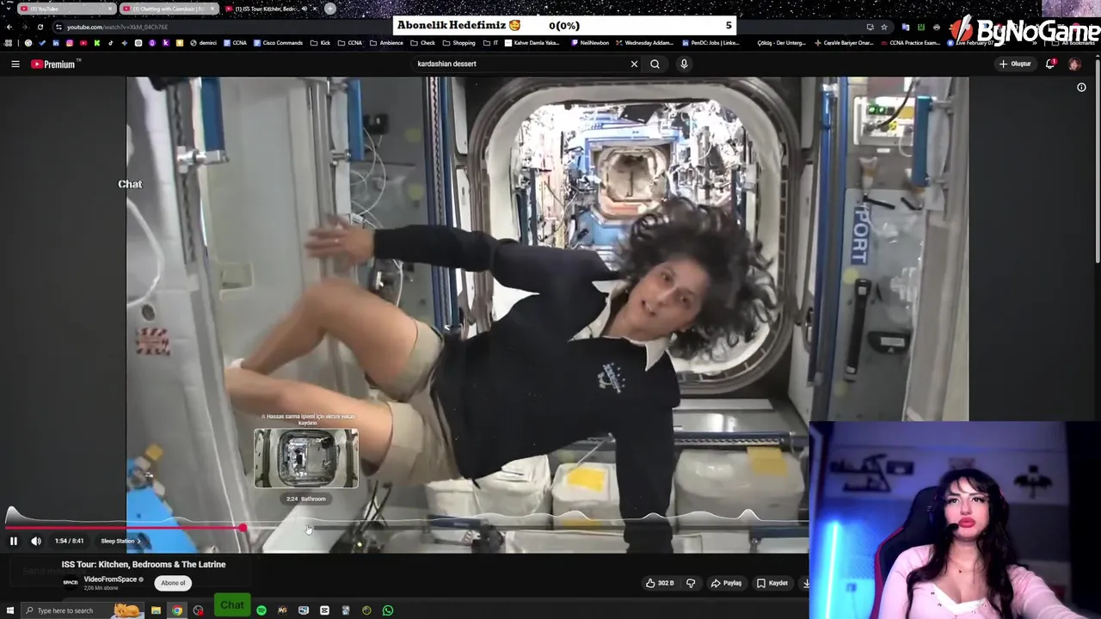Click the video title ISS Tour text
This screenshot has width=1101, height=619.
pos(144,565)
